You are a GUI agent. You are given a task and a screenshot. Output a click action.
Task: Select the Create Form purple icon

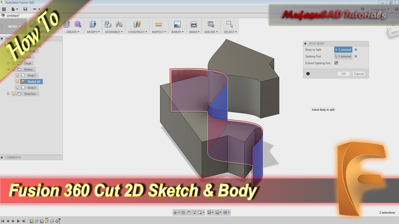pyautogui.click(x=78, y=24)
